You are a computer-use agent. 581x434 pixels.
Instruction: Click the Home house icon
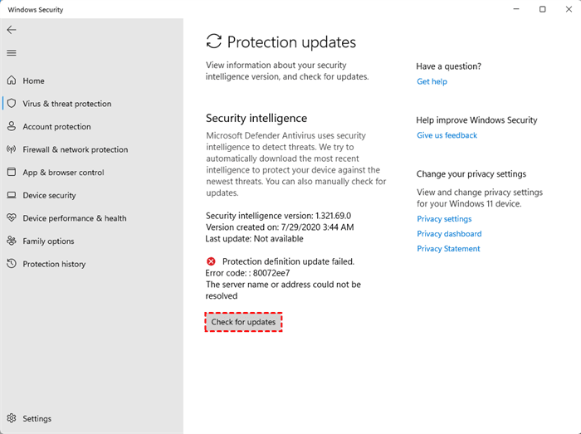(12, 80)
